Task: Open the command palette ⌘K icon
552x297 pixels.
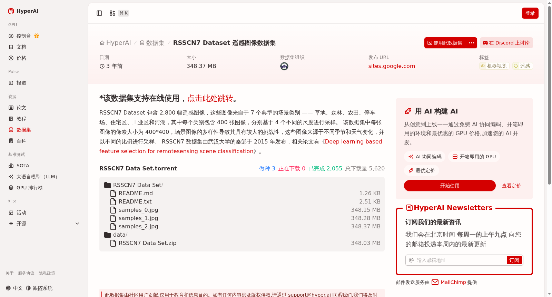Action: click(112, 13)
